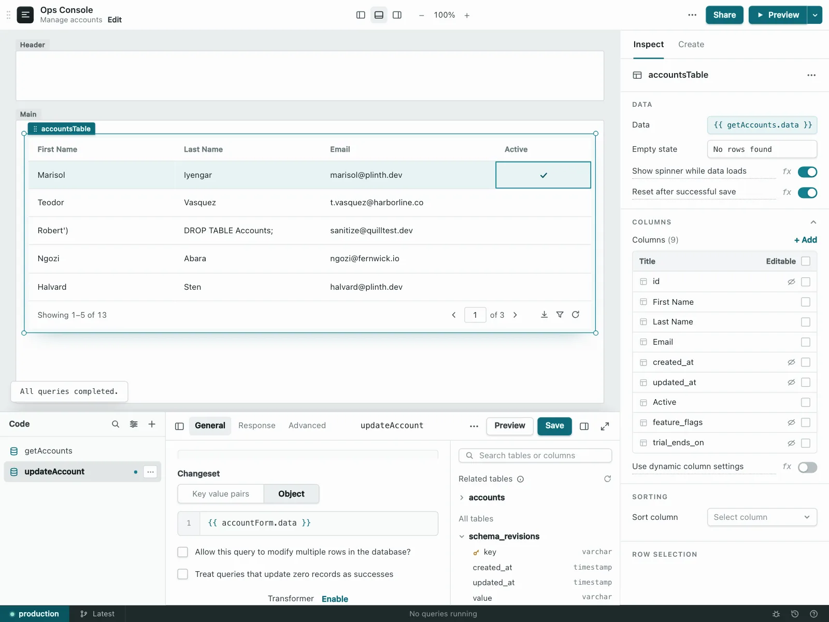
Task: Toggle Reset after successful save
Action: point(807,192)
